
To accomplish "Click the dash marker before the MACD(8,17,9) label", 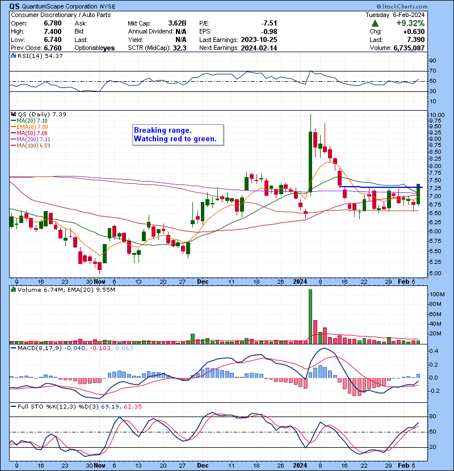I will 13,348.
